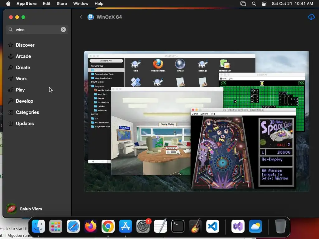The height and width of the screenshot is (239, 319).
Task: Open Visual Studio from the Dock
Action: click(238, 226)
